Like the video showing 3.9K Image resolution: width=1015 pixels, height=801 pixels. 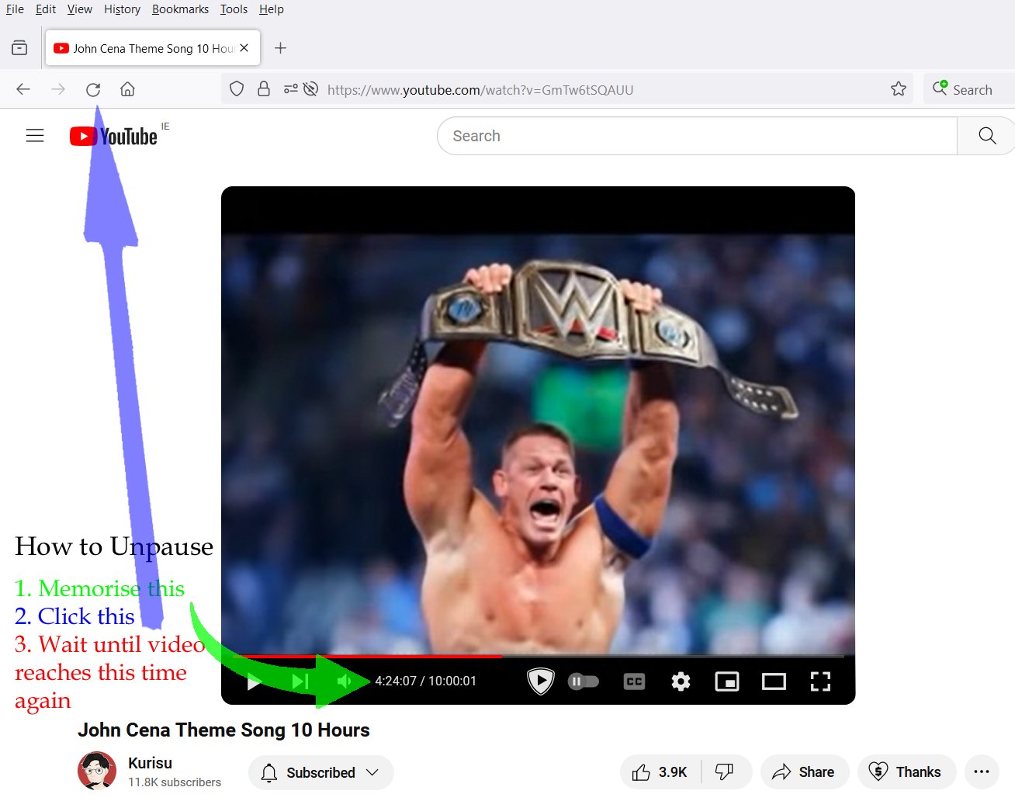[660, 772]
